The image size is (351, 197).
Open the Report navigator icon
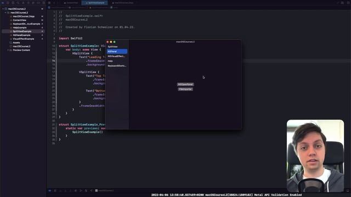[43, 3]
